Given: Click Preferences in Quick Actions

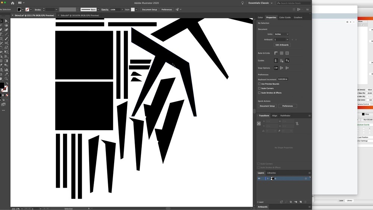Looking at the screenshot, I should (288, 106).
